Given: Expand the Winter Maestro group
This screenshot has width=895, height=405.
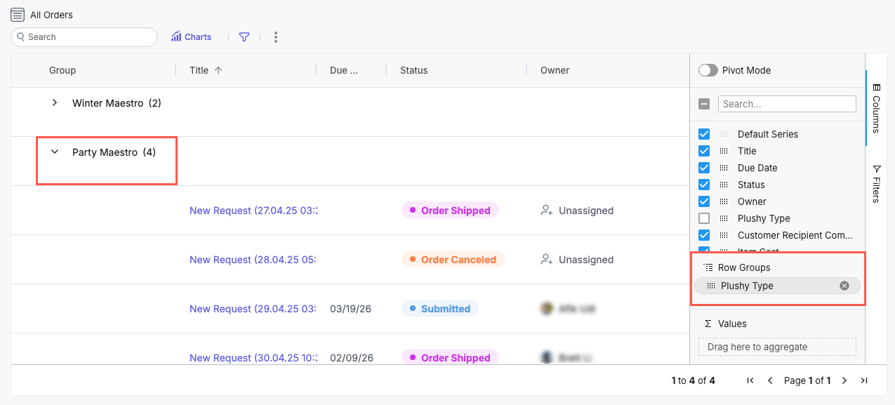Looking at the screenshot, I should (x=55, y=103).
